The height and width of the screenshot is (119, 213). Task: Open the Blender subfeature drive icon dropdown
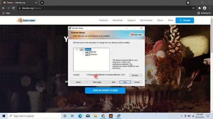coord(87,52)
